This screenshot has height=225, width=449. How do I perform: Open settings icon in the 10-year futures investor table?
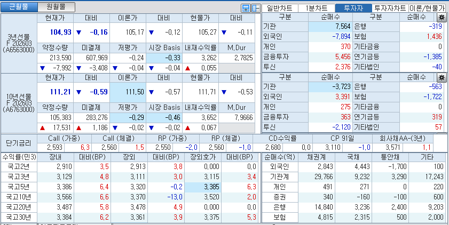pyautogui.click(x=442, y=77)
